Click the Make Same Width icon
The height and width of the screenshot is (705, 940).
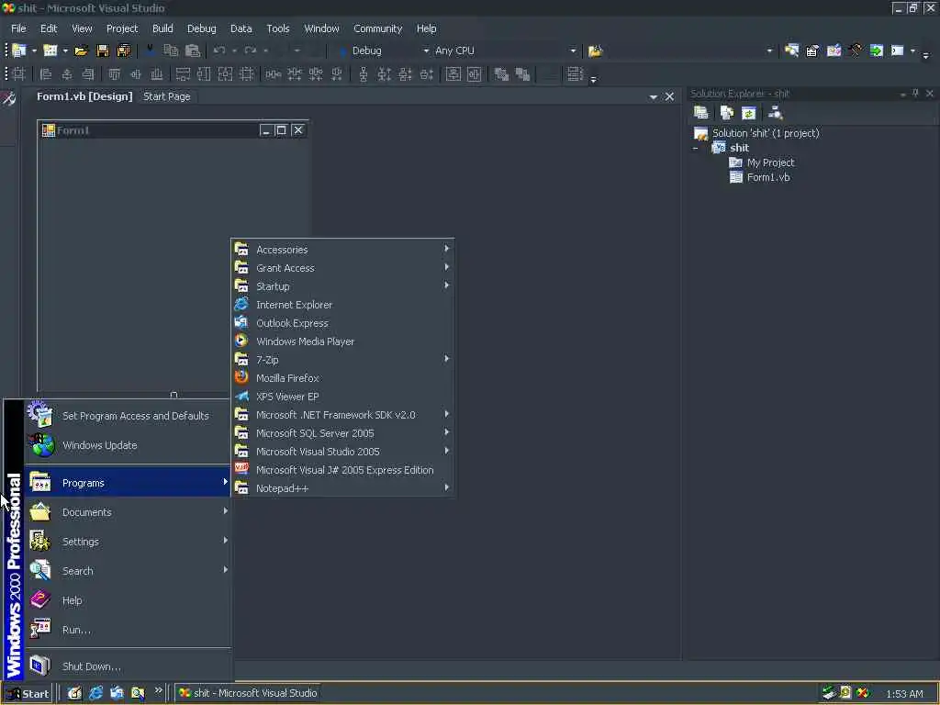pos(183,74)
